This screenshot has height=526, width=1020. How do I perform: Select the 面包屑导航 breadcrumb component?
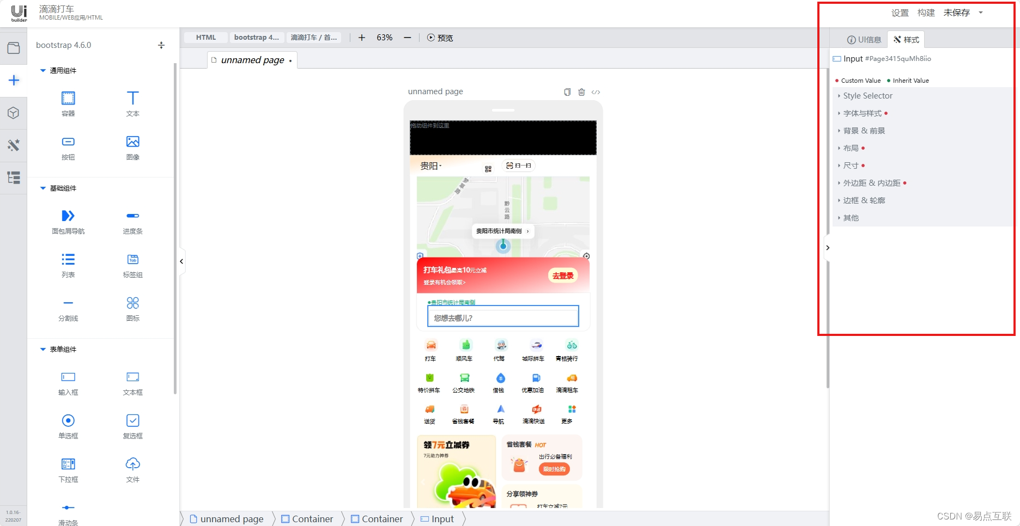click(x=68, y=222)
